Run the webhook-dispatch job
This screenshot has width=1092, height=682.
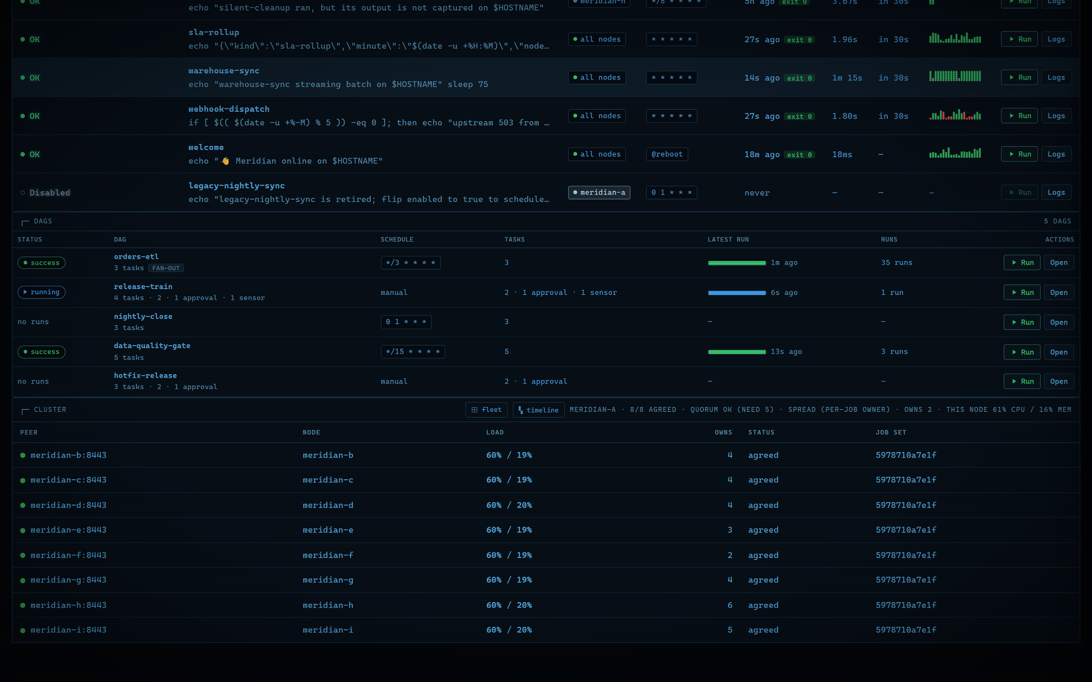click(x=1019, y=116)
